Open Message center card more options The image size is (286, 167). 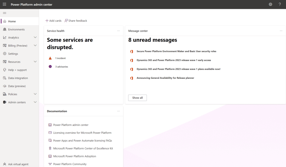(281, 31)
